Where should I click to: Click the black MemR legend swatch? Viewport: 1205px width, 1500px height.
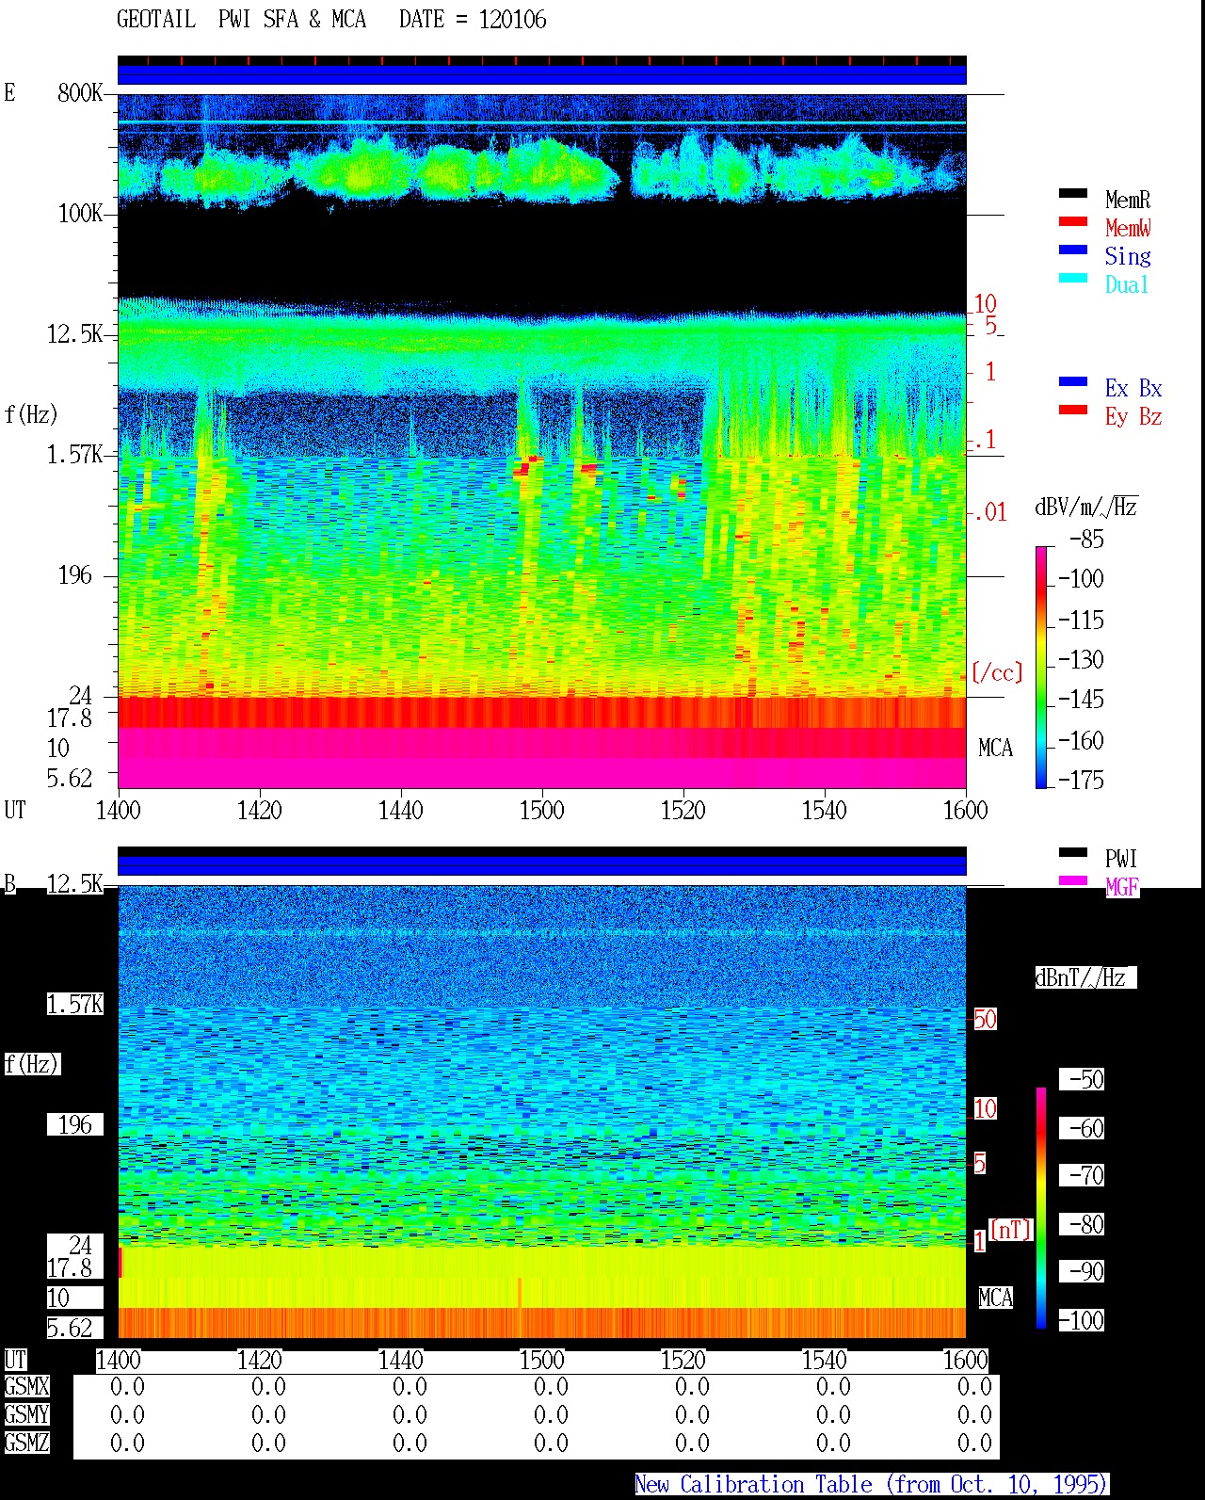[1073, 193]
